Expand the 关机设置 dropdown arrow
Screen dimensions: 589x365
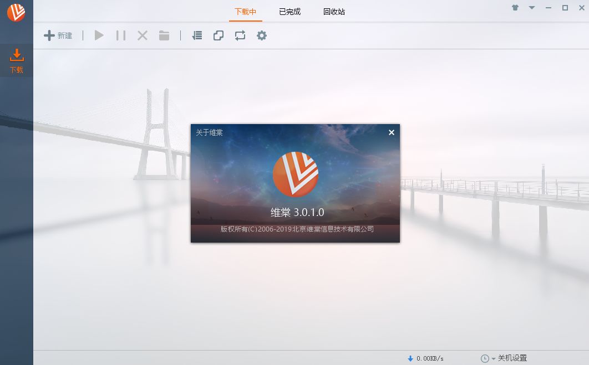pyautogui.click(x=493, y=359)
